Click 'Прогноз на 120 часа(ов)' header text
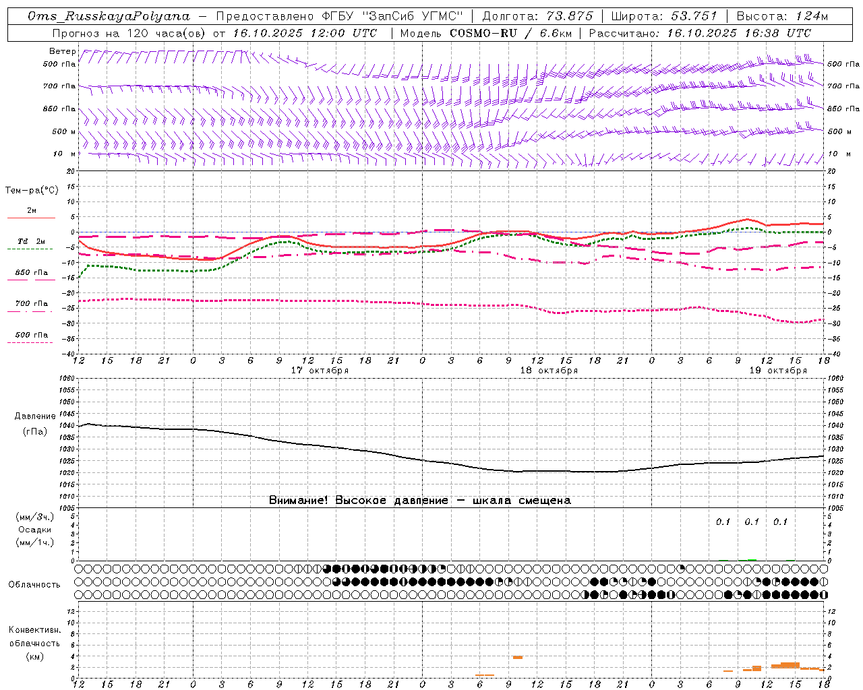 point(129,33)
